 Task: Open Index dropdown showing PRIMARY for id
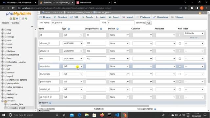[194, 33]
